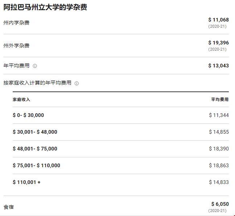Screen dimensions: 235x216
Task: Click the 食宿 label
Action: click(9, 207)
